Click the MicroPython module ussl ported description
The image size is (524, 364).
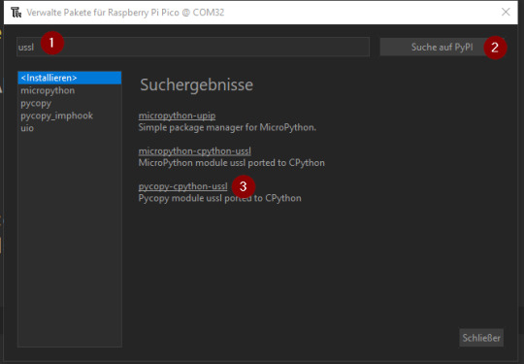point(232,163)
